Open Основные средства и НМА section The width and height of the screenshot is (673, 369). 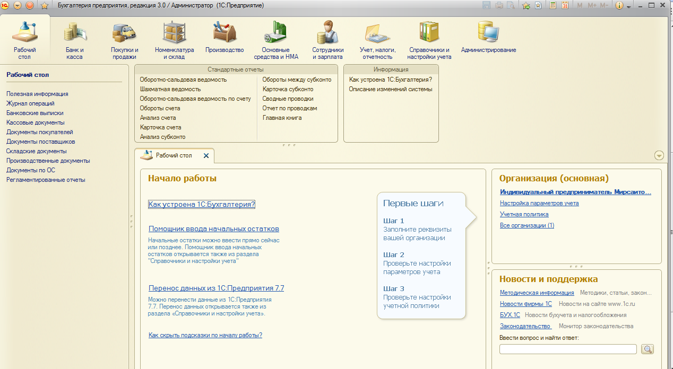tap(275, 40)
